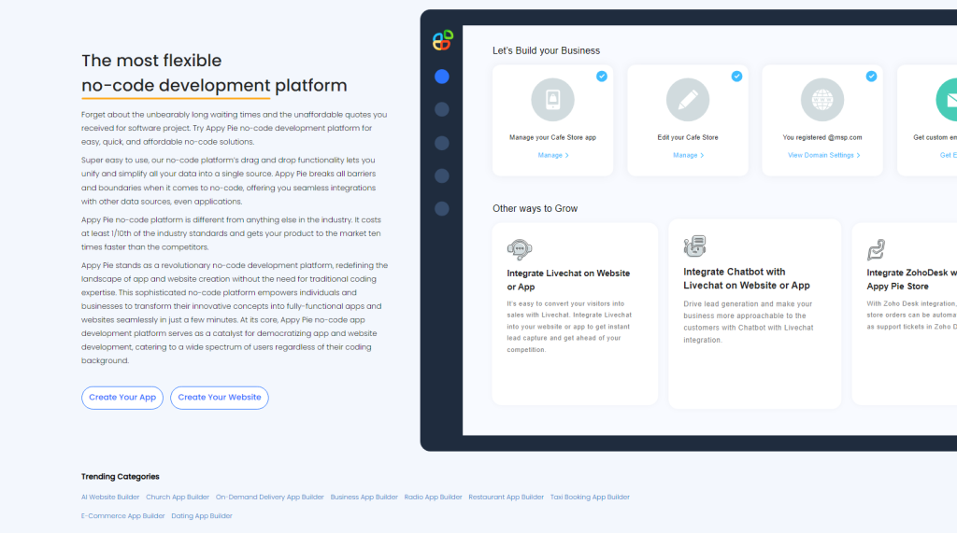Click the green envelope email icon
Image resolution: width=957 pixels, height=533 pixels.
tap(946, 100)
